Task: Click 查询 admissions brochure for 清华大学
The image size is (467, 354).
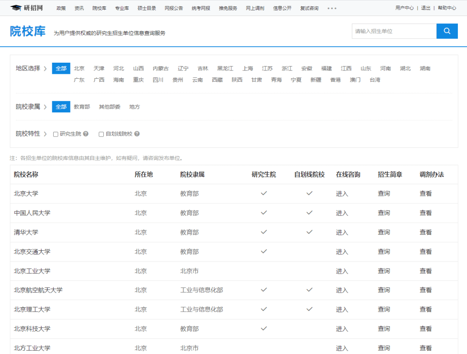Action: click(x=384, y=232)
